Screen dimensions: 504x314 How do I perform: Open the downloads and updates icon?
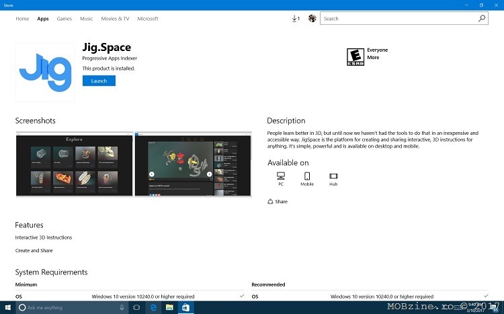tap(296, 19)
